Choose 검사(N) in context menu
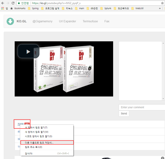Screen dimensions: 165x159 click(x=47, y=153)
